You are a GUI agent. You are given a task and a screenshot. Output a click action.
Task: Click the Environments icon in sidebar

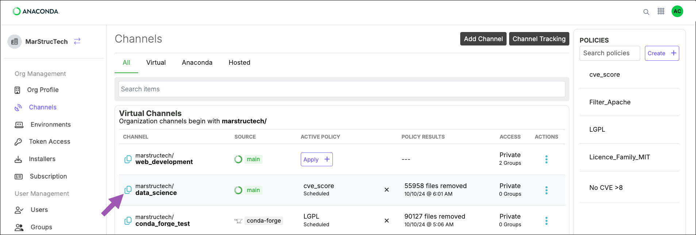(19, 125)
